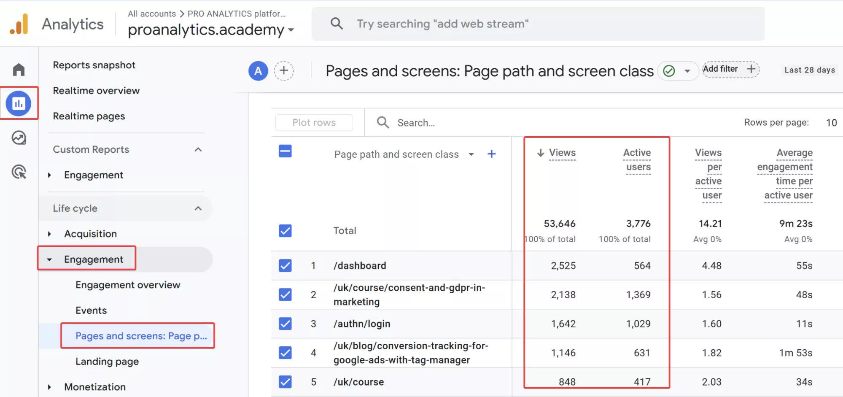Image resolution: width=843 pixels, height=397 pixels.
Task: Click the conversion-tracking blog page path
Action: pos(411,353)
